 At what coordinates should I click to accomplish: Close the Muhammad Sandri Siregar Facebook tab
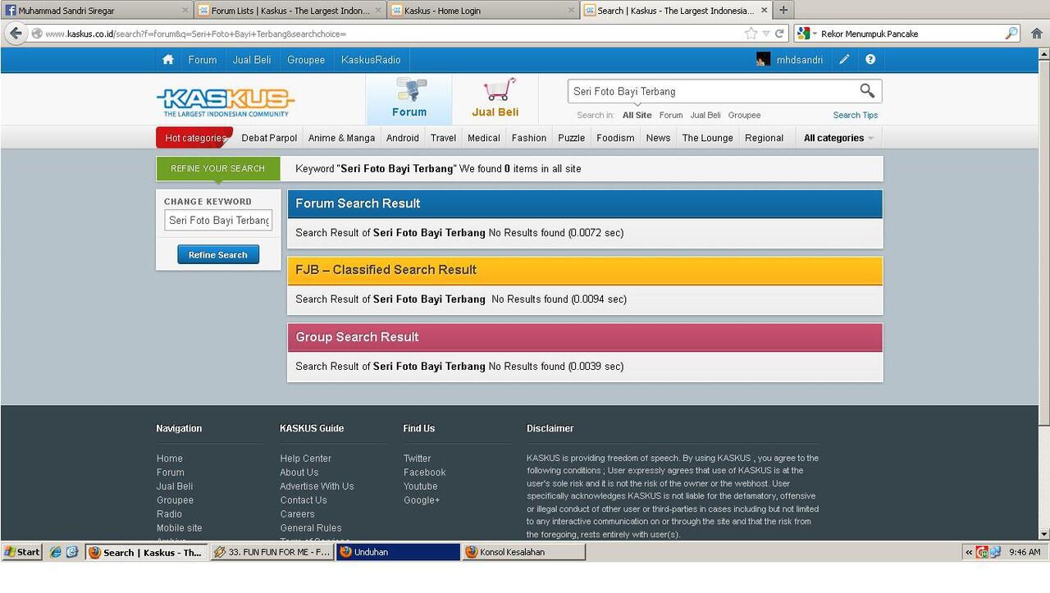pos(185,11)
